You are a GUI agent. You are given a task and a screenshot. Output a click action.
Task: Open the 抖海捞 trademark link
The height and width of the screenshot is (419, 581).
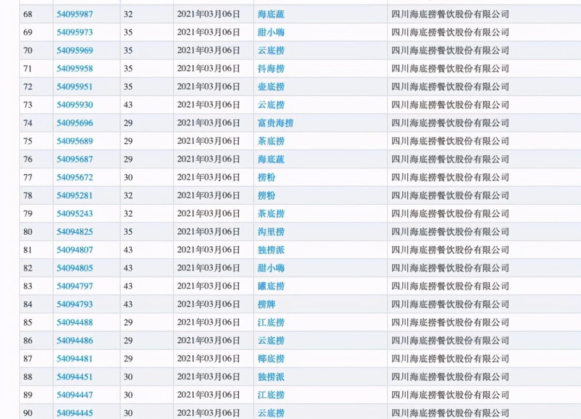[x=271, y=69]
